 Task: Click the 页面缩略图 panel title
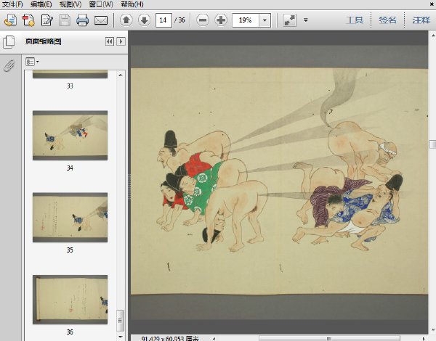coord(43,41)
